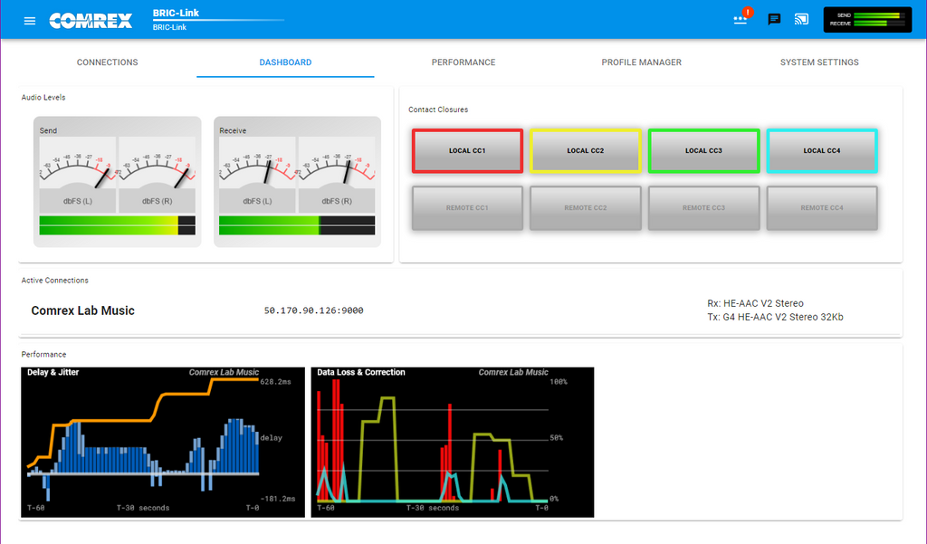Screen dimensions: 927x544
Task: Open the System Settings tab
Action: (x=819, y=62)
